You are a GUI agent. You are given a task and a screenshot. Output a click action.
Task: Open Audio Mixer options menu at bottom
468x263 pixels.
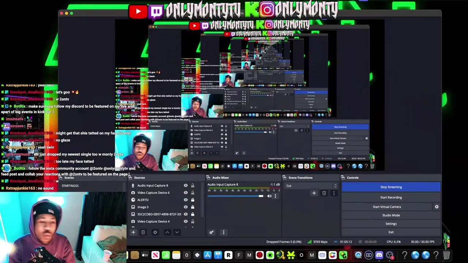coord(223,232)
